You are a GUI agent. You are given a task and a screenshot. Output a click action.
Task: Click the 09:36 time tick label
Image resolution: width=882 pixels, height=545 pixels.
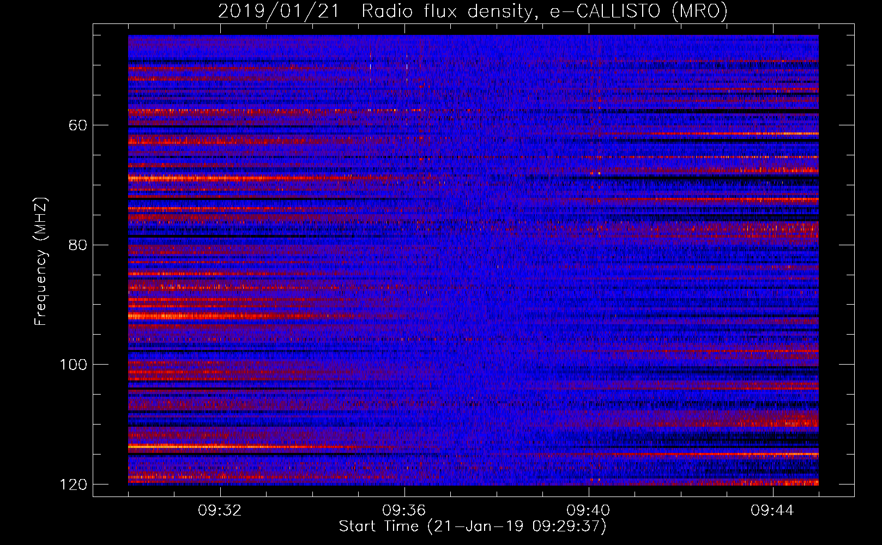point(404,511)
